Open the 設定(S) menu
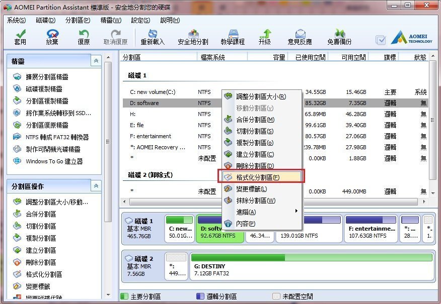441x304 pixels. pyautogui.click(x=140, y=20)
